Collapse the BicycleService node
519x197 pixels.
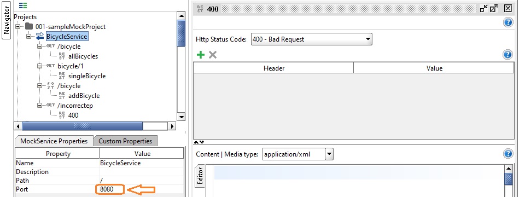pos(28,37)
